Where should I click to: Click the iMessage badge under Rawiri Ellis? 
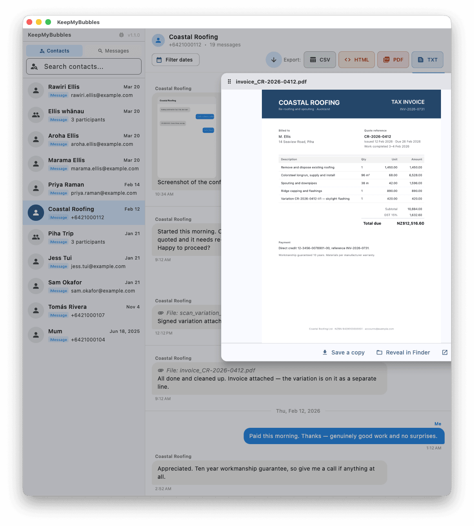coord(58,95)
